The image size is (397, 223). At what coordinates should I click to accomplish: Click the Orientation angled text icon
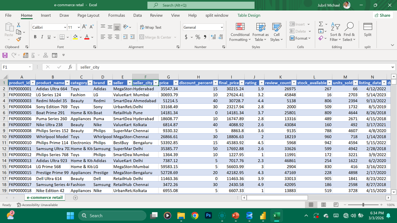tap(126, 27)
